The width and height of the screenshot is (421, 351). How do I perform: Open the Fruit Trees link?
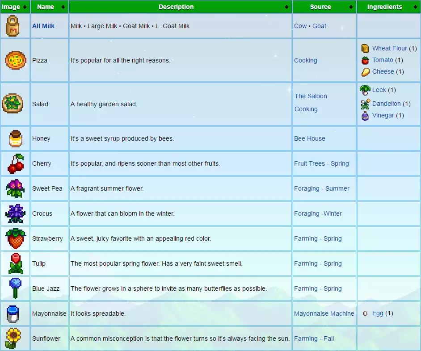[x=309, y=163]
